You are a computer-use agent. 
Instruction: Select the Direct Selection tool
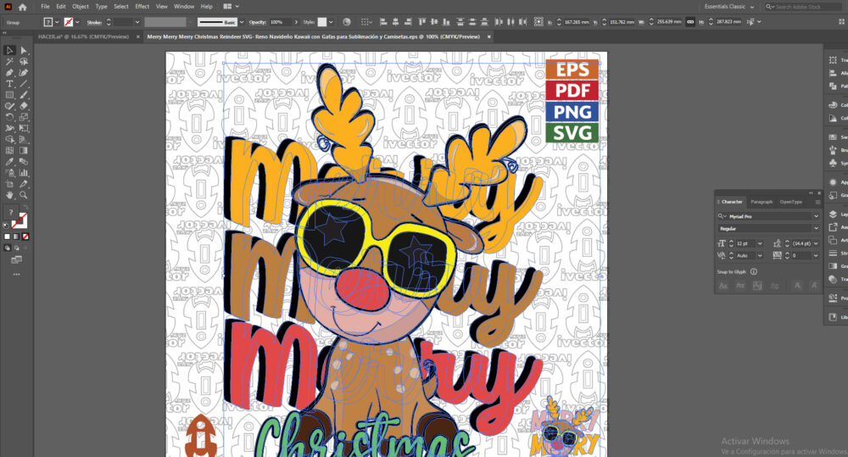24,50
